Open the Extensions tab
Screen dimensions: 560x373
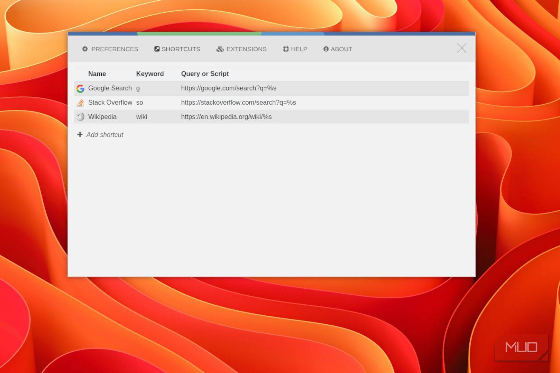tap(241, 49)
